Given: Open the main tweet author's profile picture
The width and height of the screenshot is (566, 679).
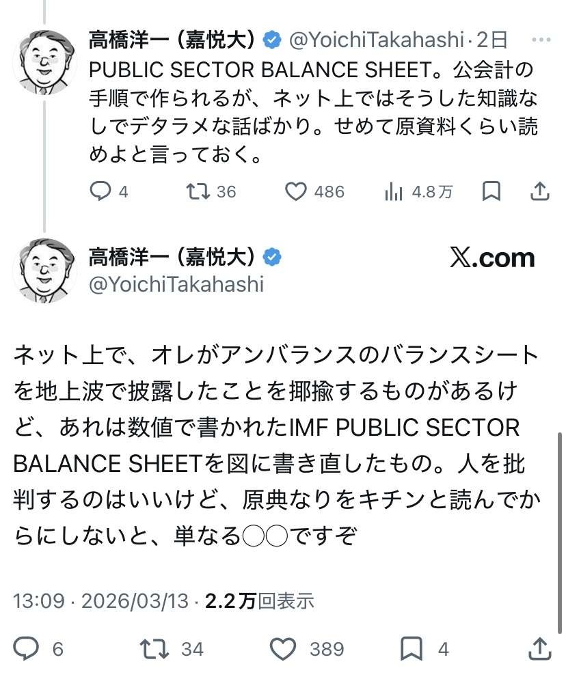Looking at the screenshot, I should pos(44,271).
